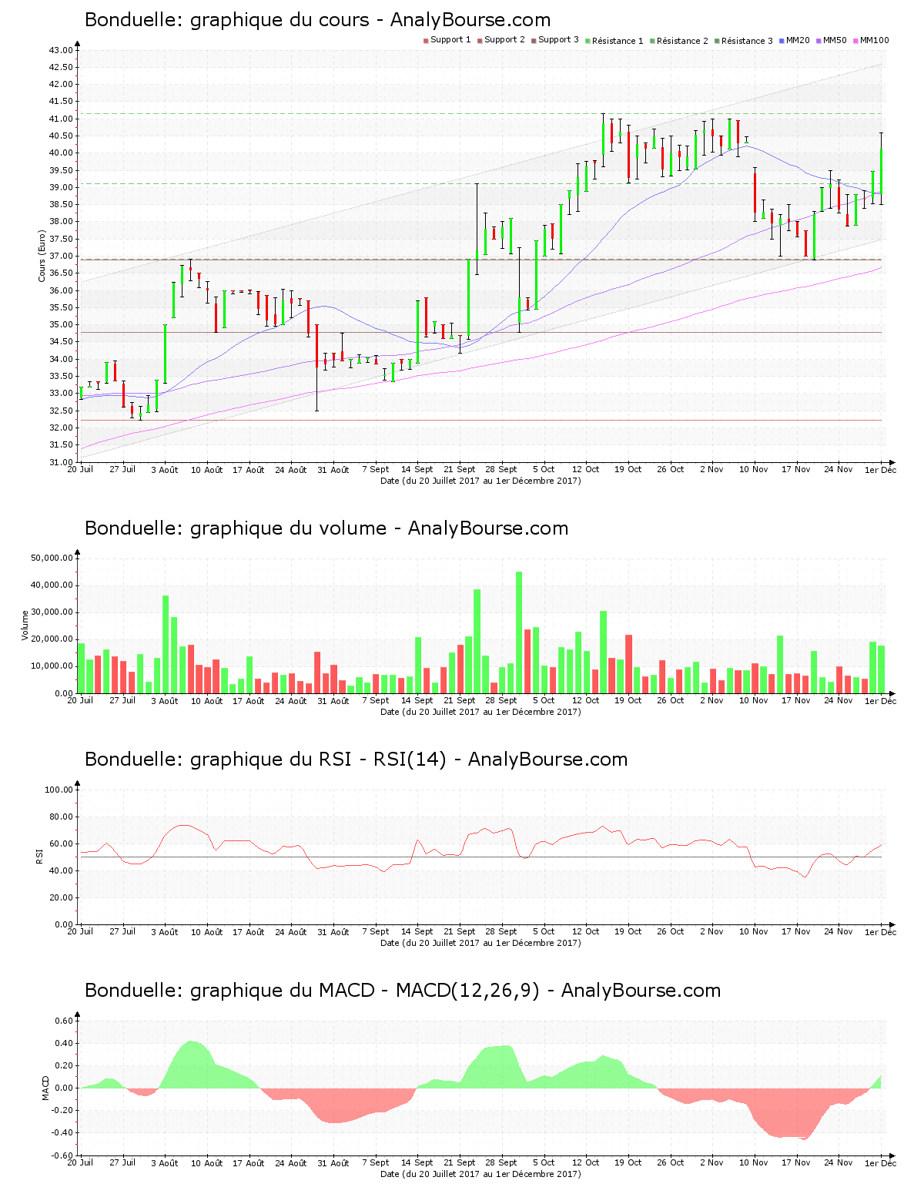Click the 20.00 RSI axis value
This screenshot has height=1194, width=924.
tap(62, 897)
